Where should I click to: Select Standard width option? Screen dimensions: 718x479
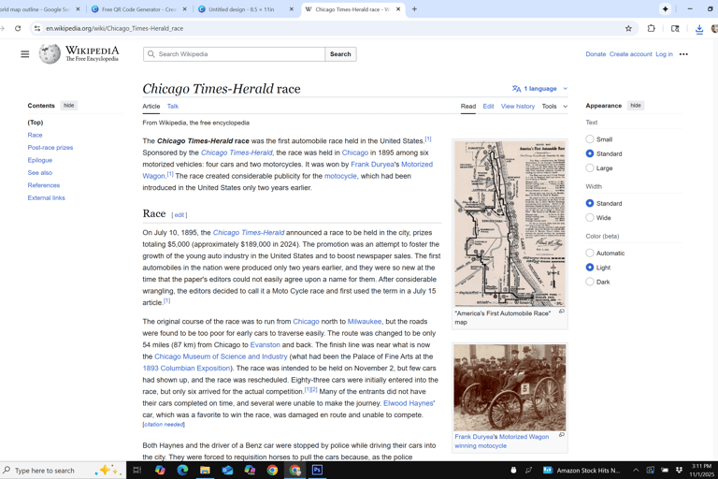[590, 203]
